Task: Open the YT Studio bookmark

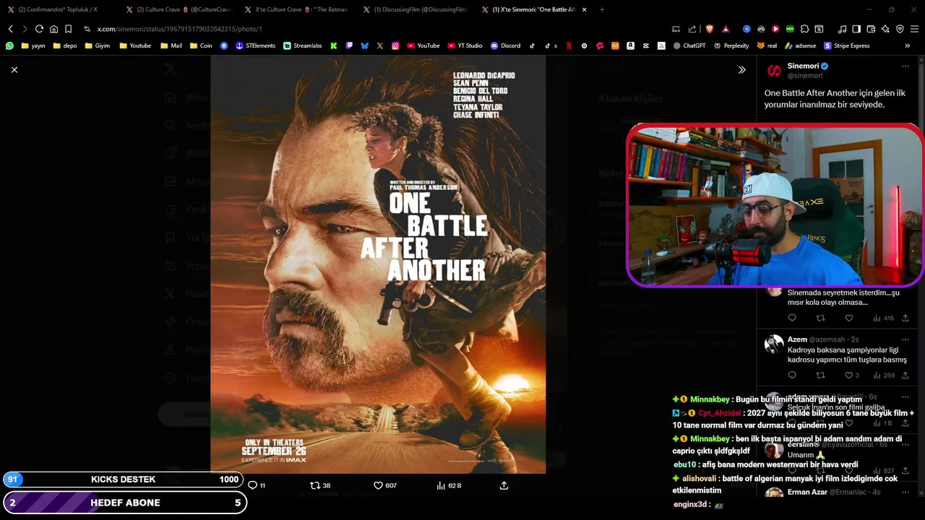Action: [x=465, y=45]
